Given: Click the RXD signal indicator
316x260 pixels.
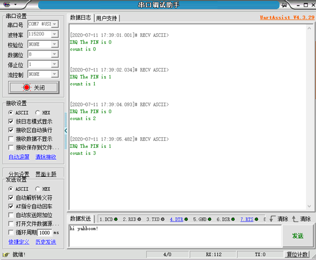Looking at the screenshot, I should pyautogui.click(x=139, y=219).
